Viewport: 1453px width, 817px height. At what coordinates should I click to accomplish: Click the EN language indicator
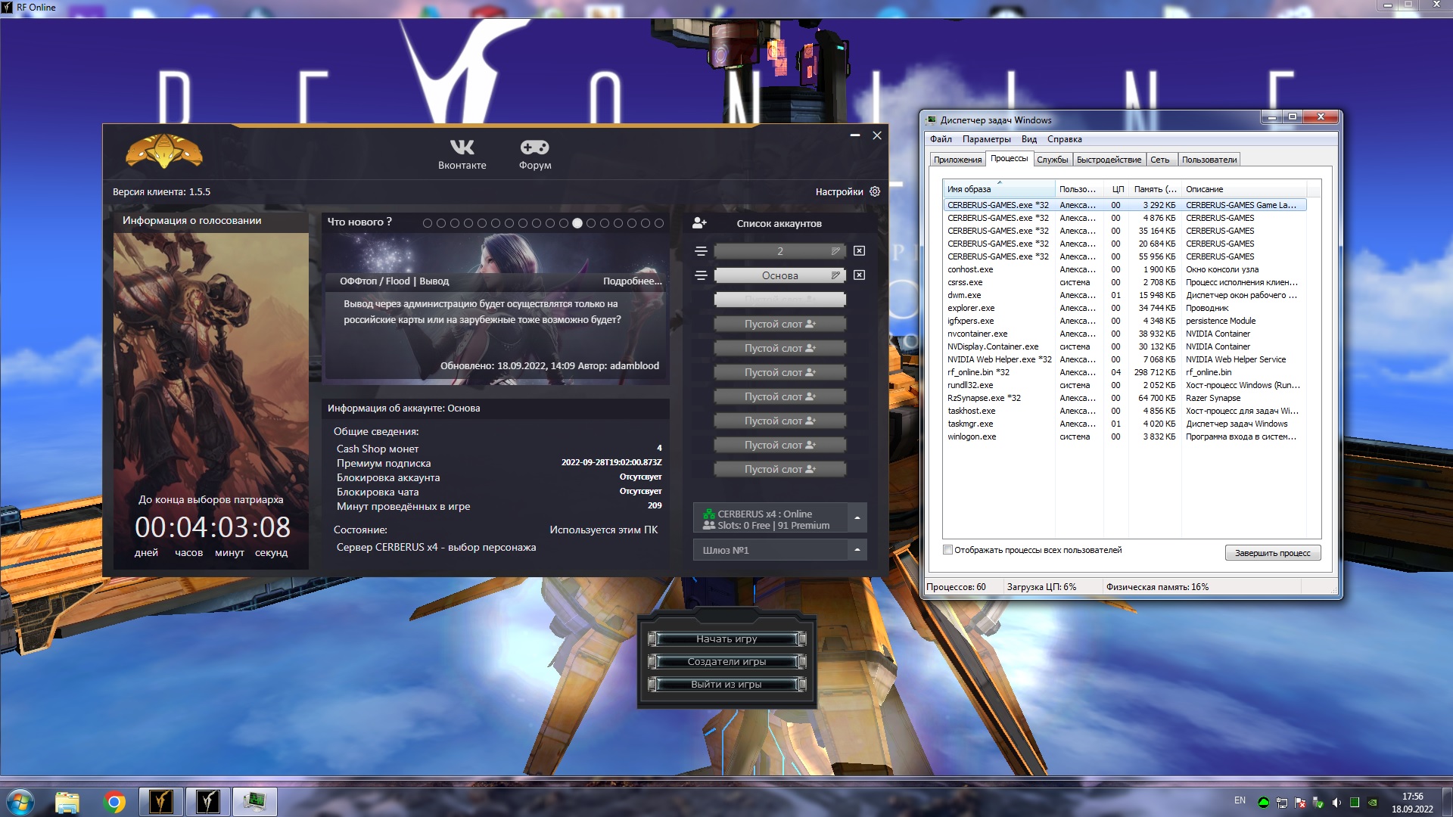point(1240,800)
